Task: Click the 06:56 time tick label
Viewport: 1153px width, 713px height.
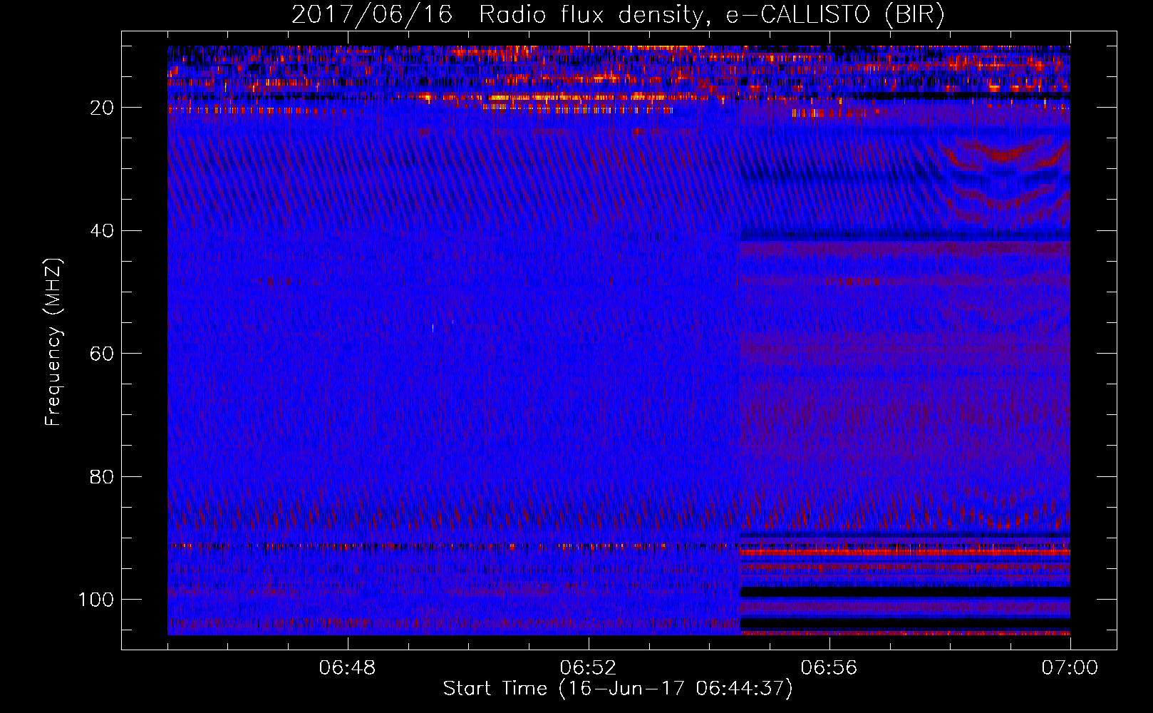Action: [829, 668]
